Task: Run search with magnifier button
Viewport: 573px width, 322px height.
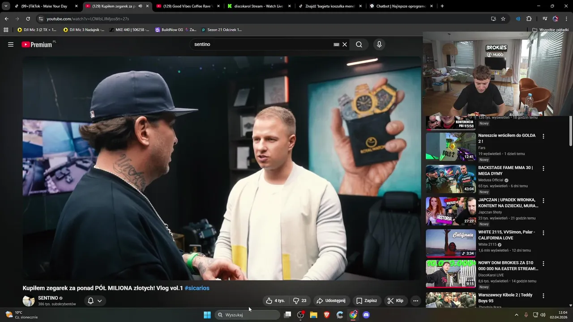Action: 359,44
